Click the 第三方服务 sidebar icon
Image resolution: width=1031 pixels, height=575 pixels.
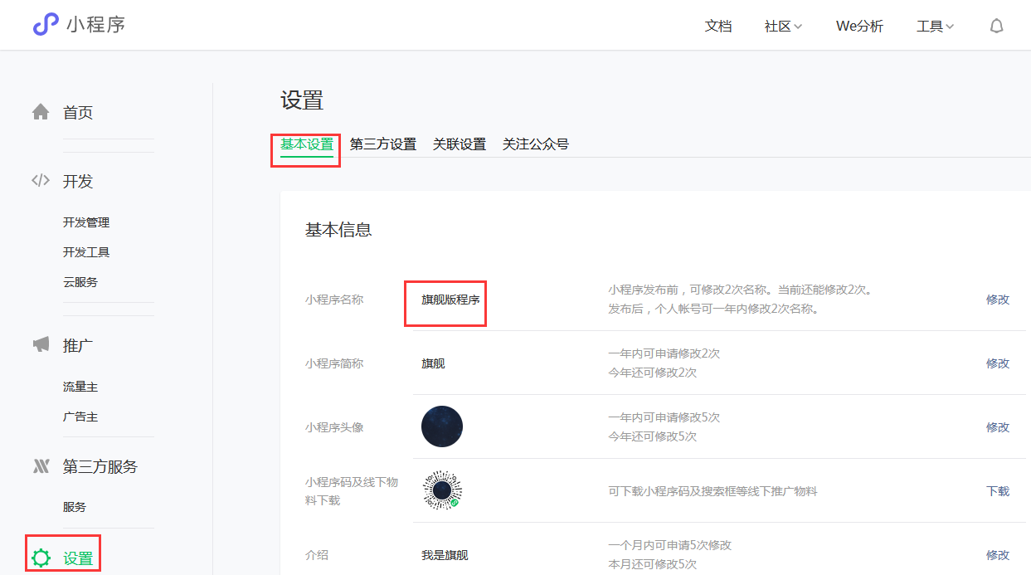(41, 466)
